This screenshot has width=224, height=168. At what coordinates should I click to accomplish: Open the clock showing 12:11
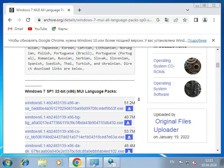click(209, 163)
